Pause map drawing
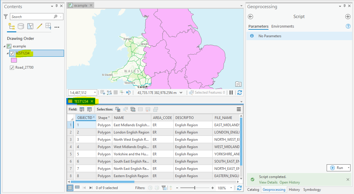The height and width of the screenshot is (194, 354). pos(231,92)
